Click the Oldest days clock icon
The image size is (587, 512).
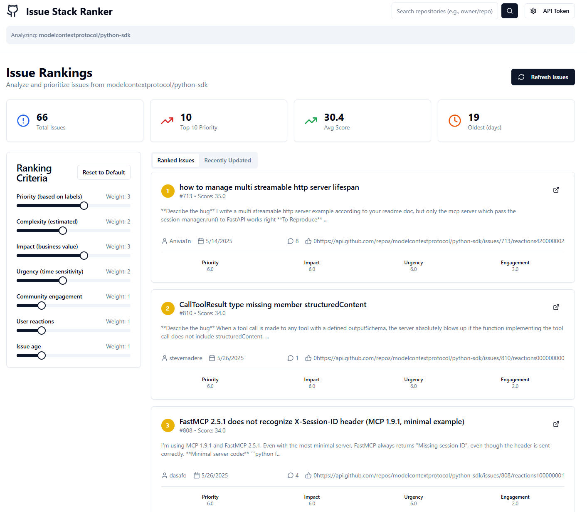coord(454,121)
